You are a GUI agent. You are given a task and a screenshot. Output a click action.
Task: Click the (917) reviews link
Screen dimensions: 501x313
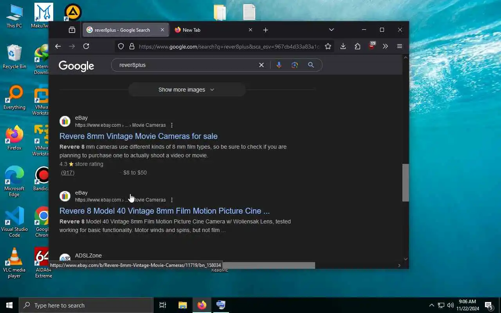click(68, 173)
